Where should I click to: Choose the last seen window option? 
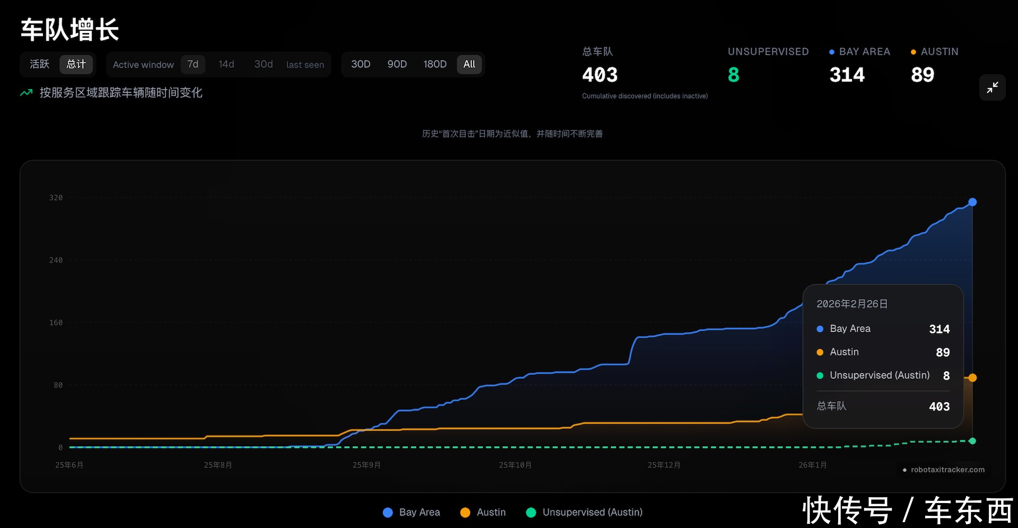[305, 65]
